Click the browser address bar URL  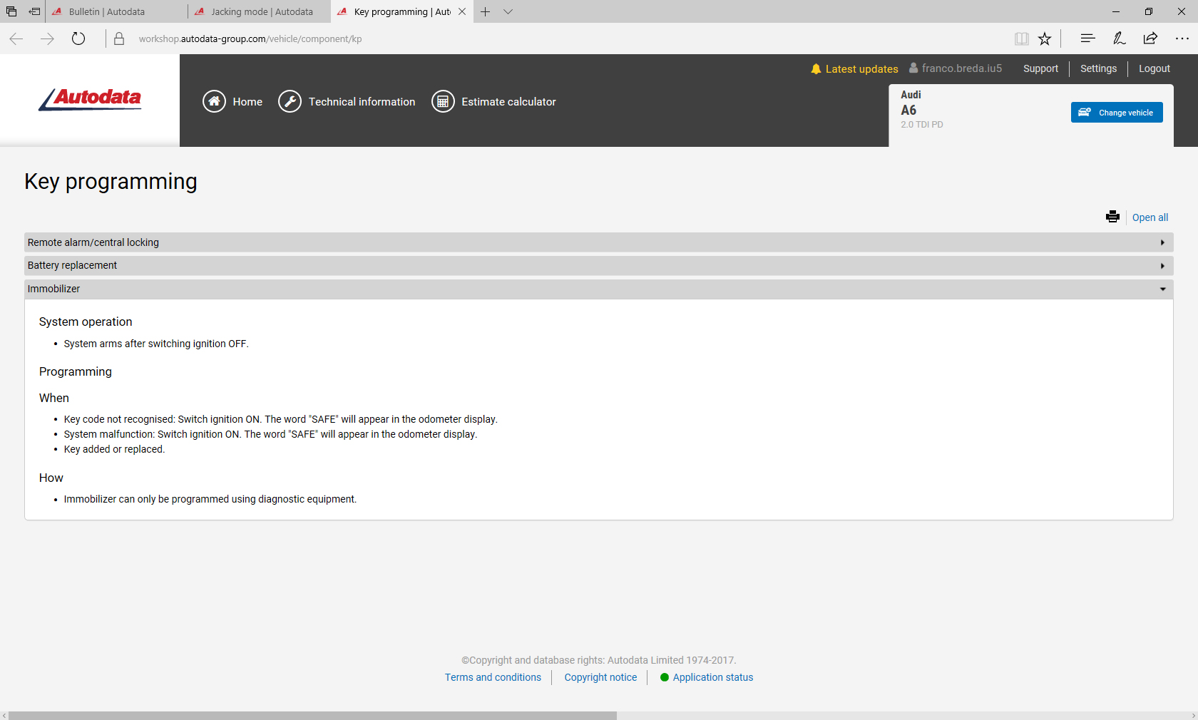(x=250, y=38)
